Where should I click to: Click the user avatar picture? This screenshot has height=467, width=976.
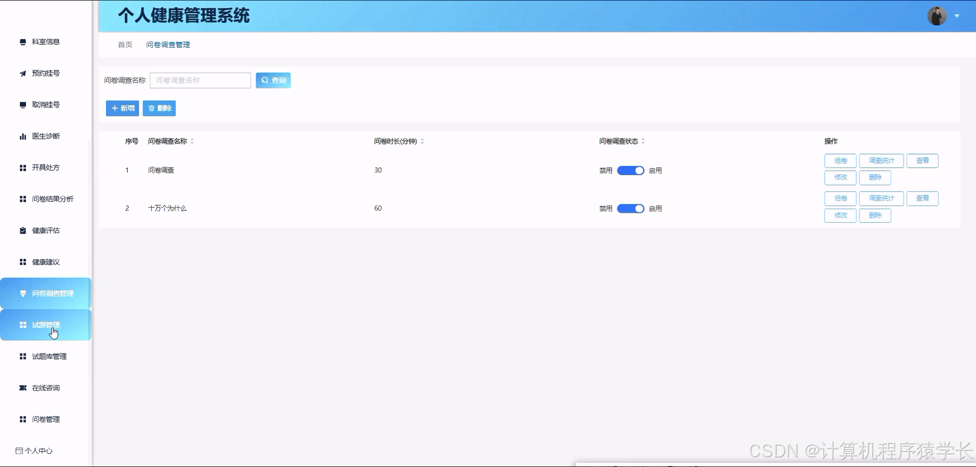(x=937, y=16)
